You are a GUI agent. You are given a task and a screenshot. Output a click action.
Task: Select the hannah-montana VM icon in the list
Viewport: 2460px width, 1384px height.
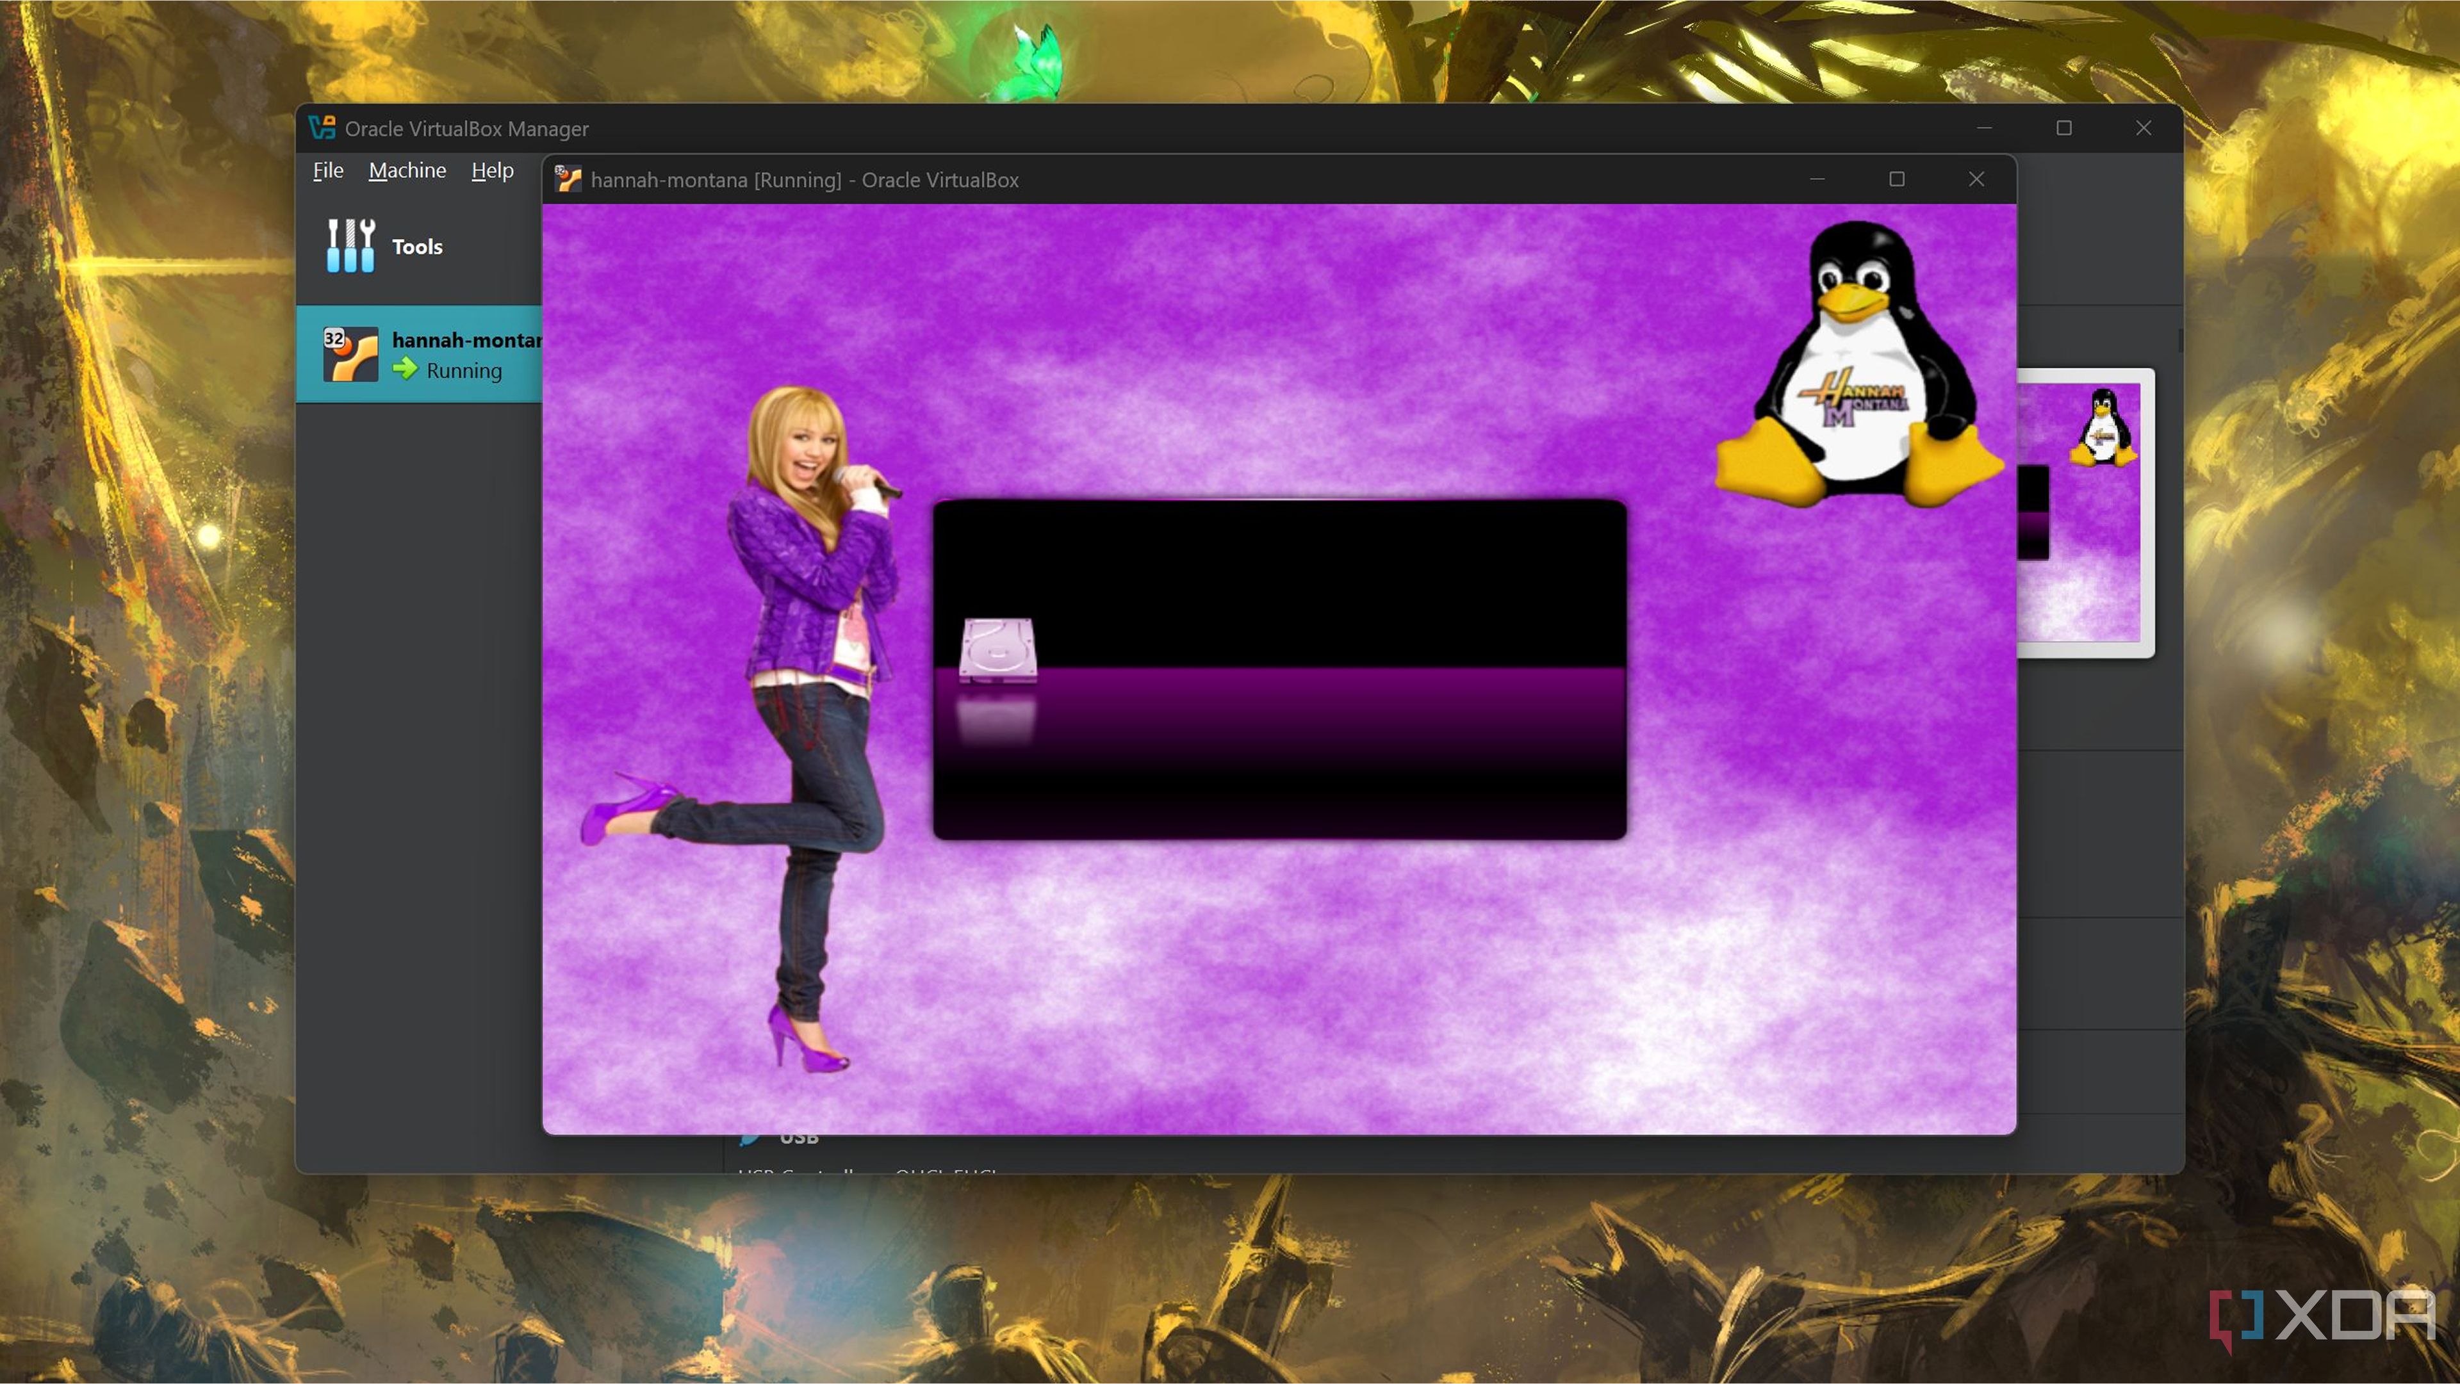350,354
